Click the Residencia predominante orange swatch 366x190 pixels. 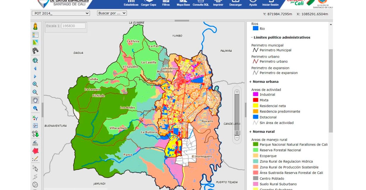click(x=255, y=111)
